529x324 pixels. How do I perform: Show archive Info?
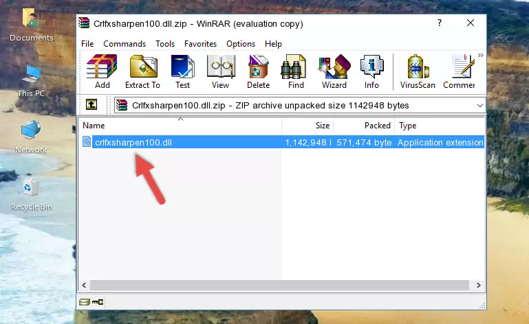pyautogui.click(x=371, y=72)
